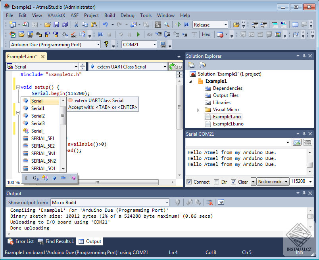Toggle word wrap in Output panel

221,202
